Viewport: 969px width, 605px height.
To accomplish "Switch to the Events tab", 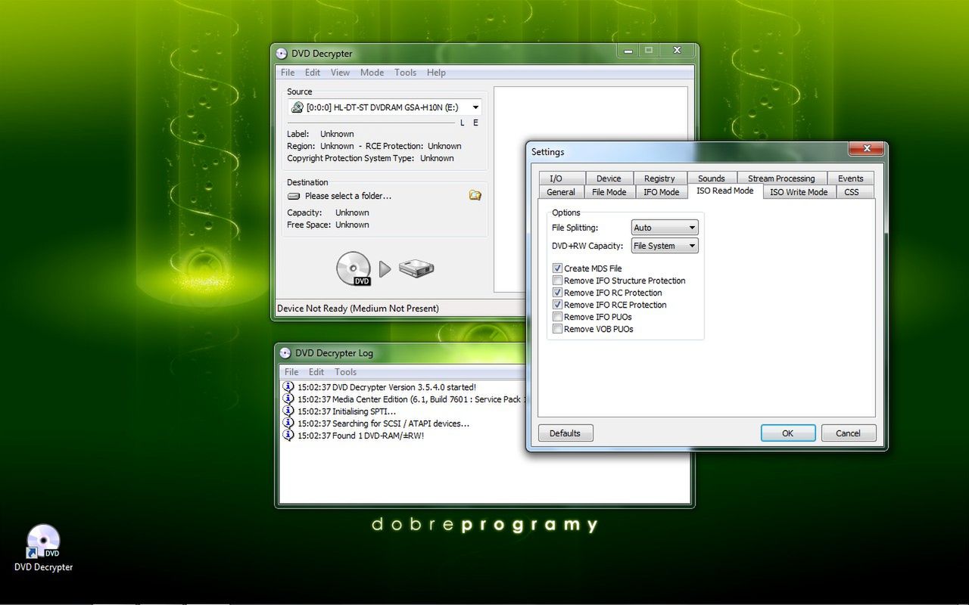I will pos(850,178).
